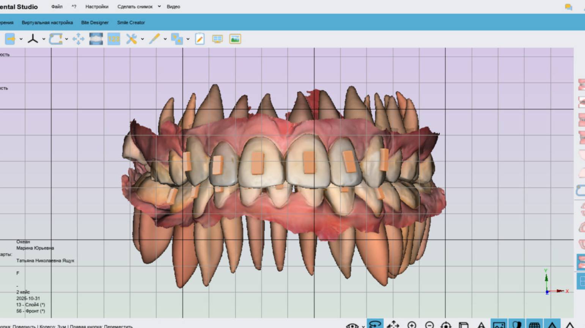
Task: Toggle the rotate view mode button
Action: click(x=375, y=324)
